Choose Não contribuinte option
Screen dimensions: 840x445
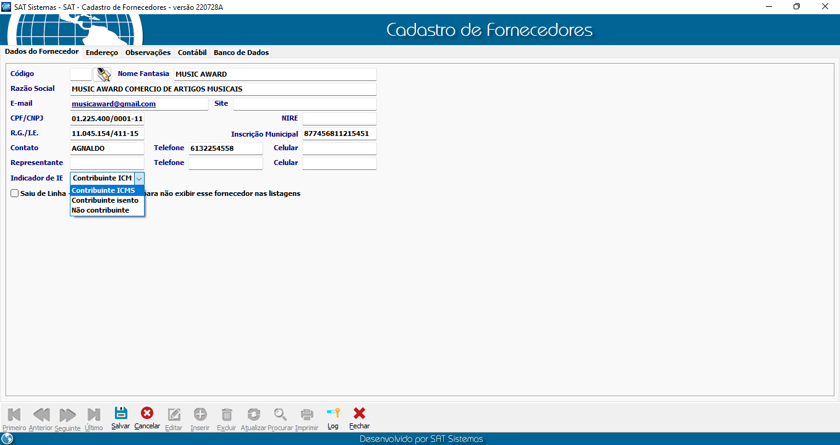click(100, 210)
